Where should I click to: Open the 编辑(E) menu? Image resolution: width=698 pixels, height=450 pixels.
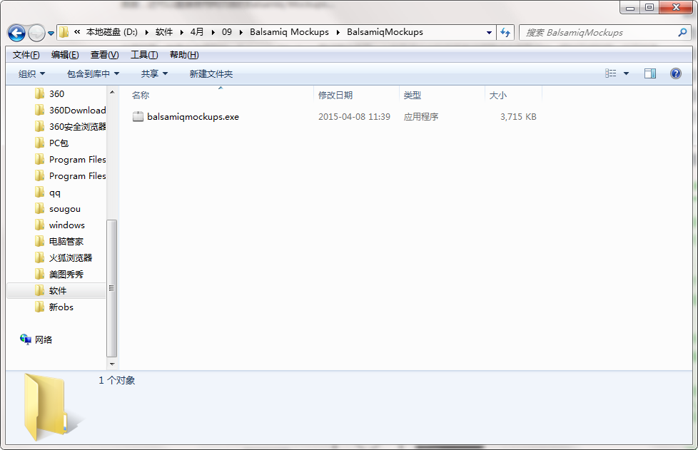pos(65,55)
